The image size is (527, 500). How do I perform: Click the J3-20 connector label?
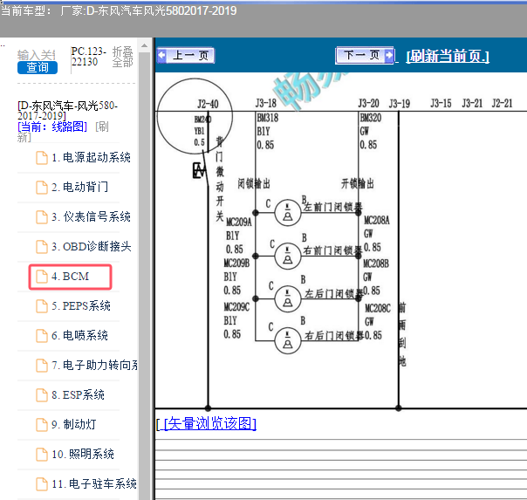click(x=369, y=103)
